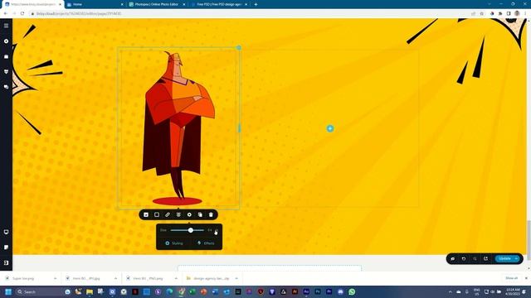This screenshot has height=298, width=531.
Task: Click the square frame icon in element toolbar
Action: click(157, 214)
